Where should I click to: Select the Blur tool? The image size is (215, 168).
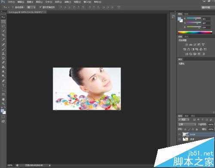coord(3,71)
